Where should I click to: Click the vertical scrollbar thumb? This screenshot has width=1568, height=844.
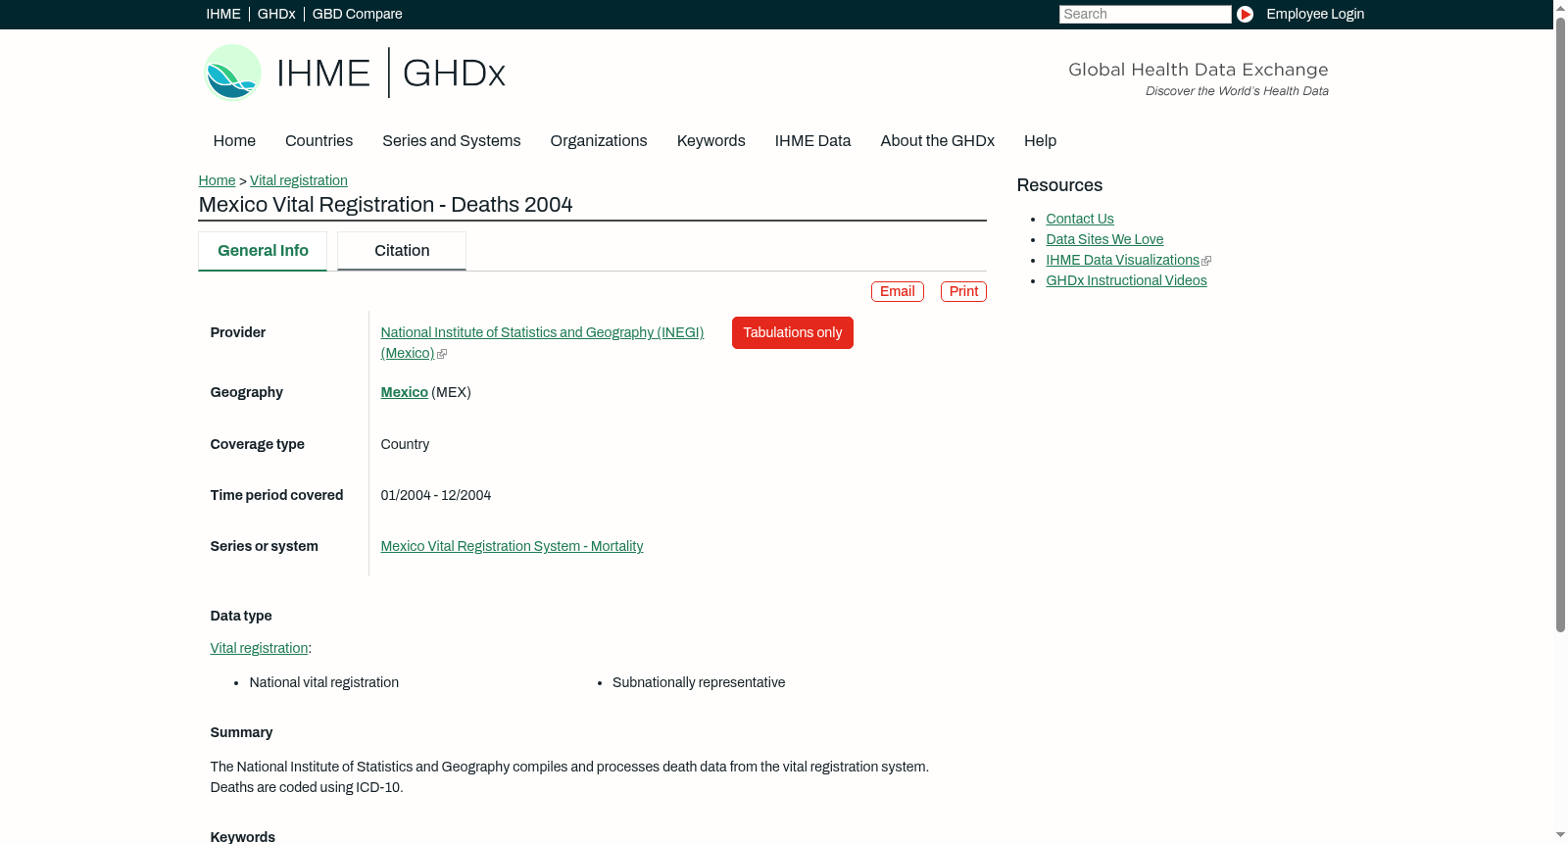tap(1561, 323)
